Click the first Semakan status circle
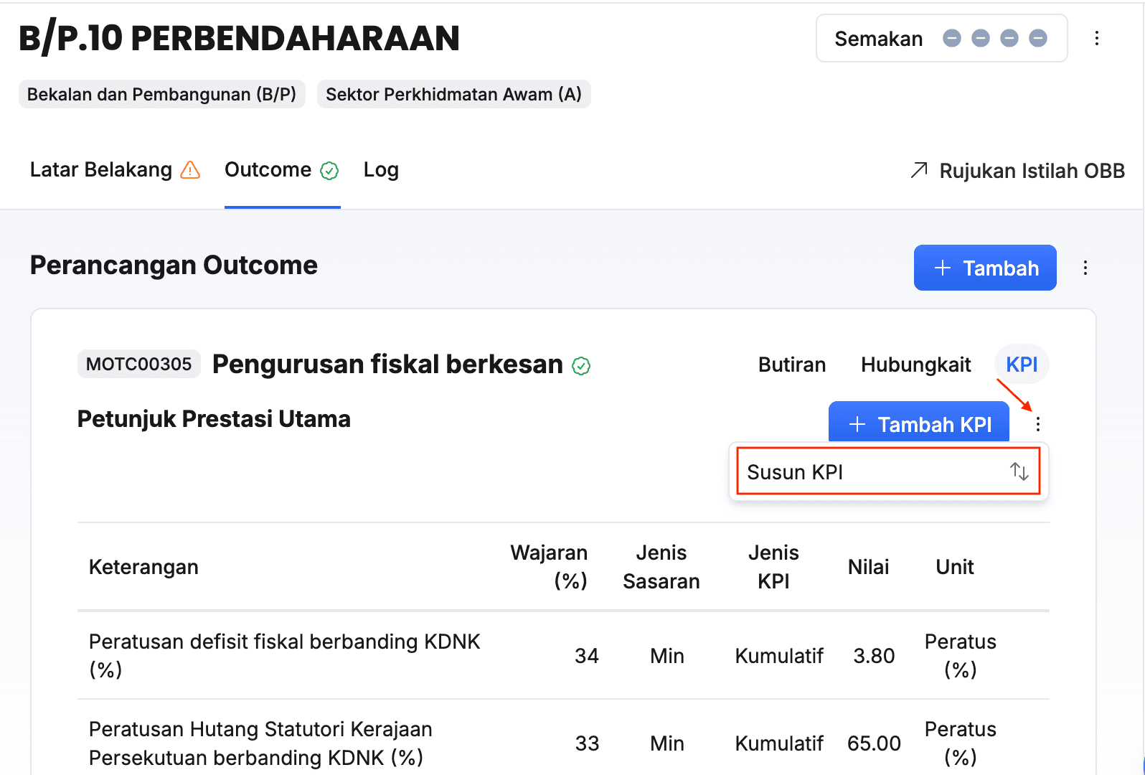Screen dimensions: 1145x775 pyautogui.click(x=951, y=39)
